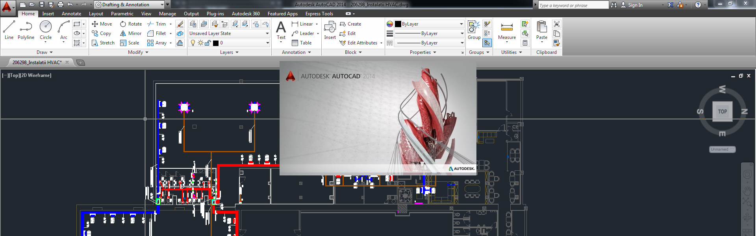This screenshot has width=756, height=236.
Task: Click the Explode icon in Modify panel
Action: pyautogui.click(x=180, y=33)
